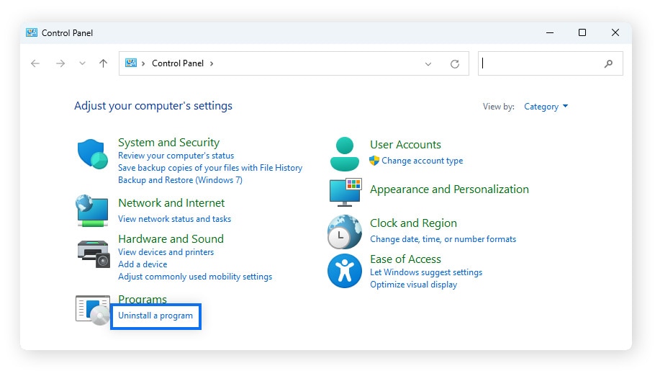
Task: Open Save backup copies with File History
Action: point(210,168)
